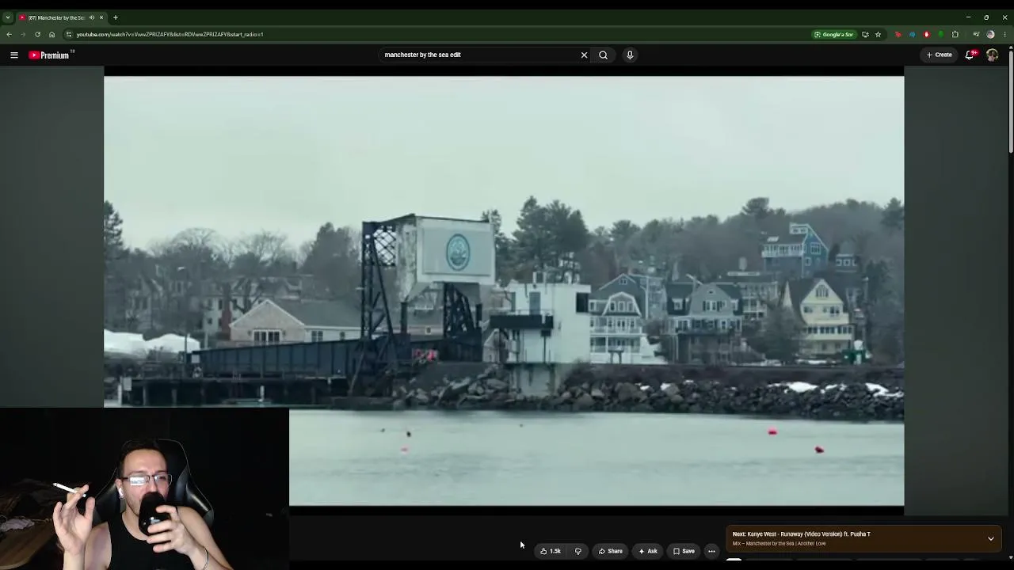Viewport: 1014px width, 570px height.
Task: Open Chrome's three-dot menu
Action: click(x=1005, y=34)
